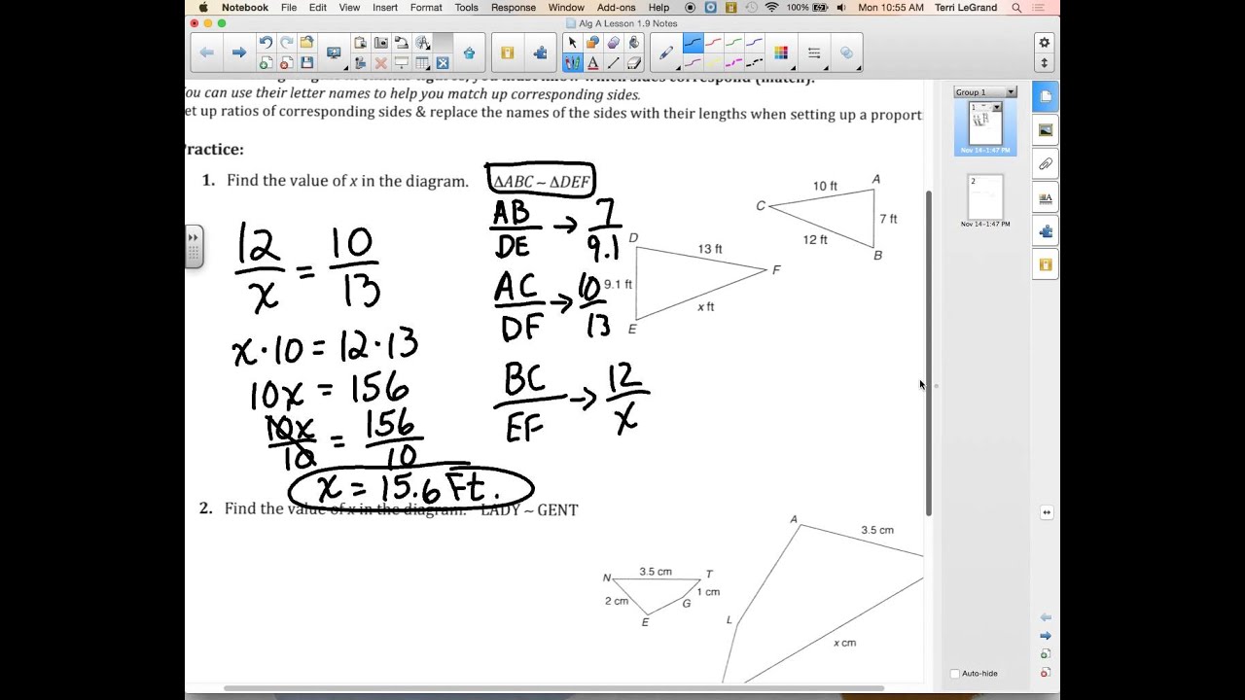Switch to the Attachments paperclip tab

click(1046, 163)
